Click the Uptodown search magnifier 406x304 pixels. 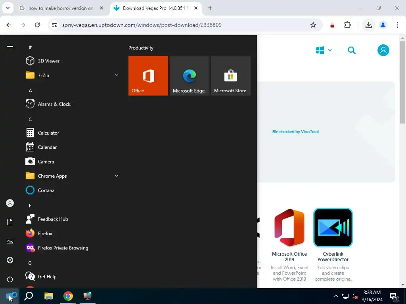(x=351, y=50)
